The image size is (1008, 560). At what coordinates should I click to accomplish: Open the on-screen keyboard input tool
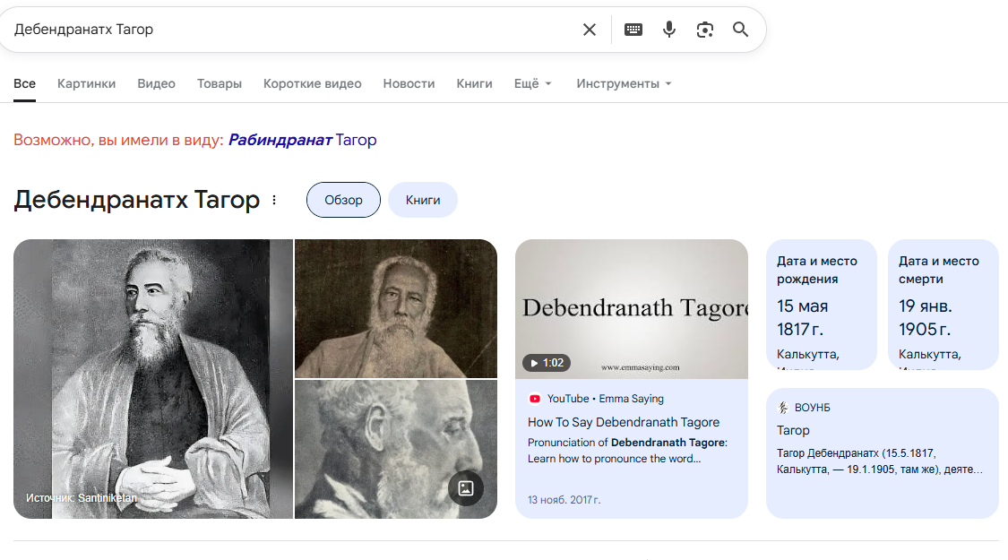coord(633,30)
